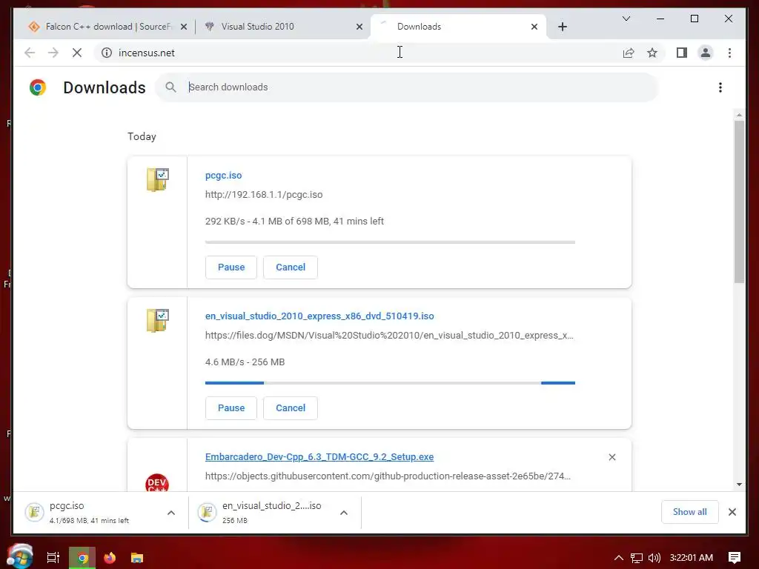Viewport: 759px width, 569px height.
Task: Click Visual Studio iso progress bar
Action: coord(390,383)
